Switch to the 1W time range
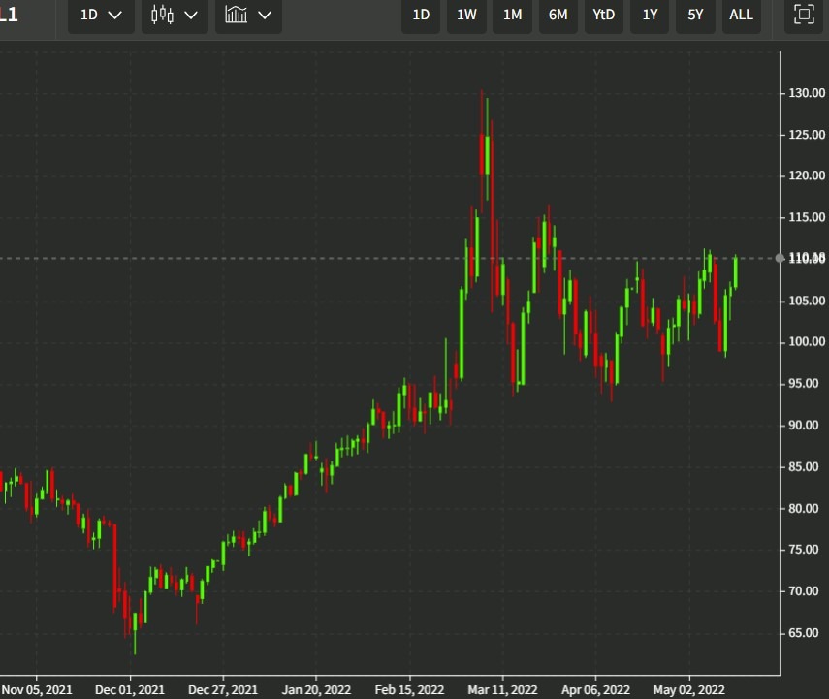This screenshot has width=829, height=699. (x=466, y=15)
